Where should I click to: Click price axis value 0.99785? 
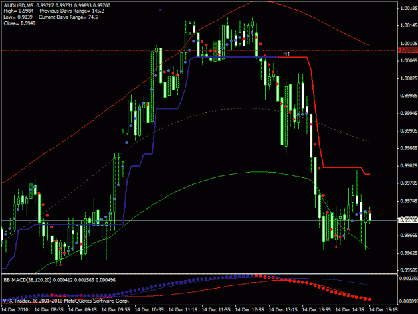(409, 183)
